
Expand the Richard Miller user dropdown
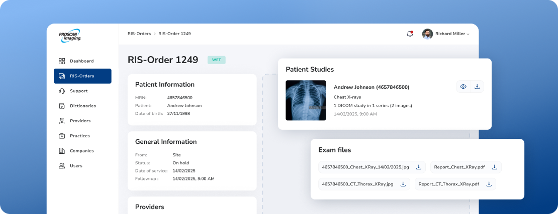[468, 34]
